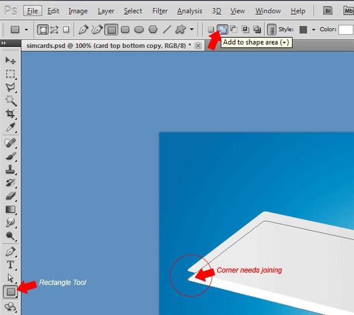Expand the toolbox to two columns

click(x=4, y=43)
